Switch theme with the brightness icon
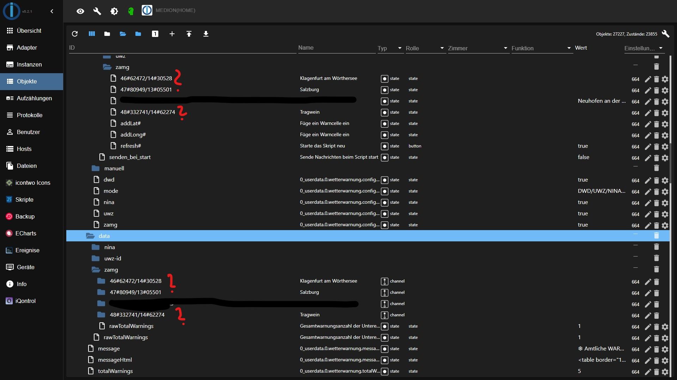This screenshot has width=677, height=380. pos(114,11)
